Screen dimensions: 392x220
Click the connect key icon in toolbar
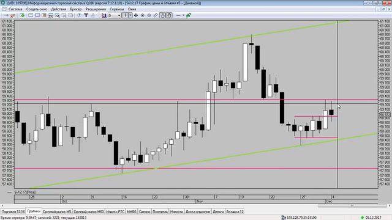[6, 15]
